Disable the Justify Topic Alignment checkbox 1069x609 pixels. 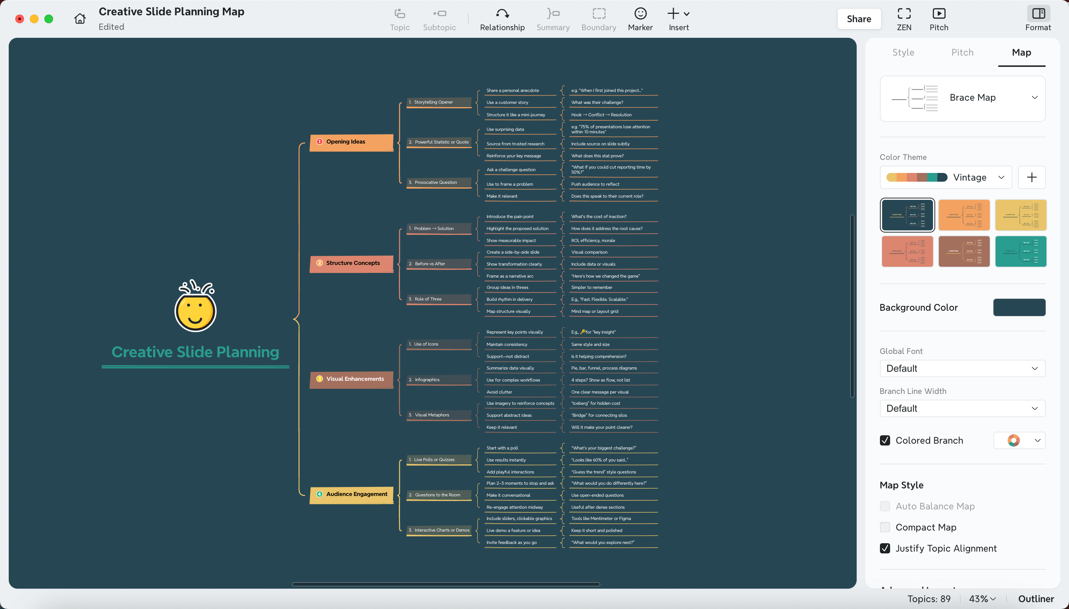coord(885,548)
